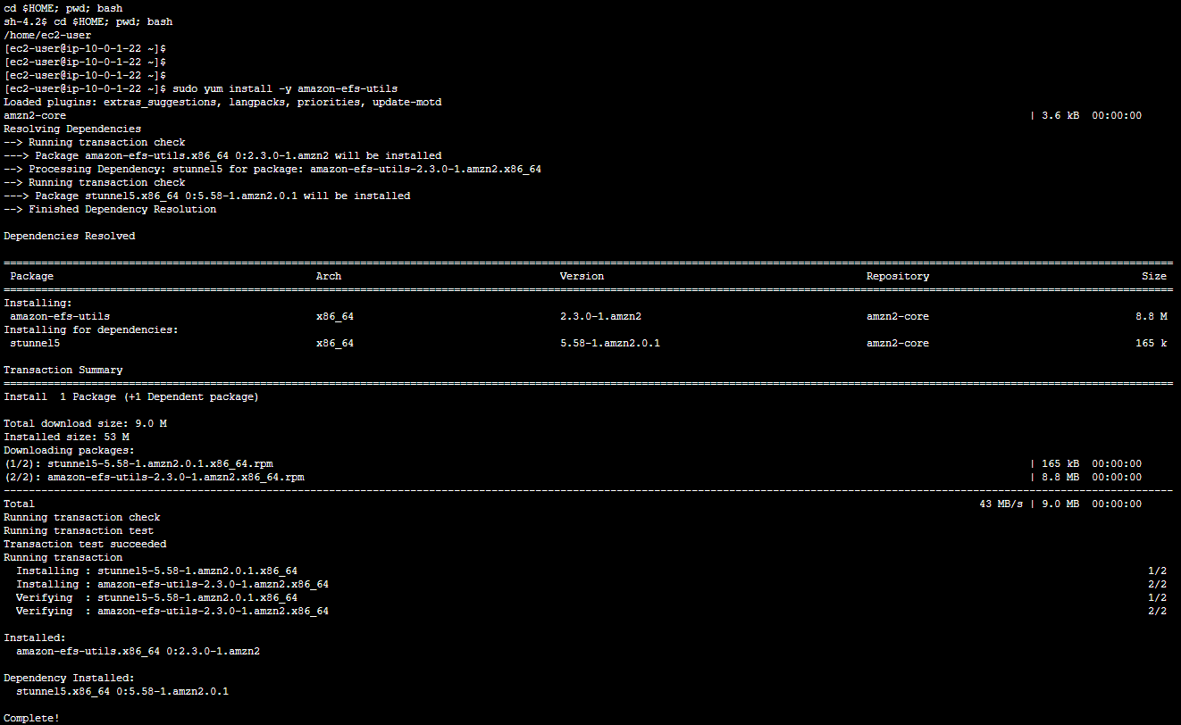1181x725 pixels.
Task: Click the 'Transaction Summary' heading
Action: point(63,370)
